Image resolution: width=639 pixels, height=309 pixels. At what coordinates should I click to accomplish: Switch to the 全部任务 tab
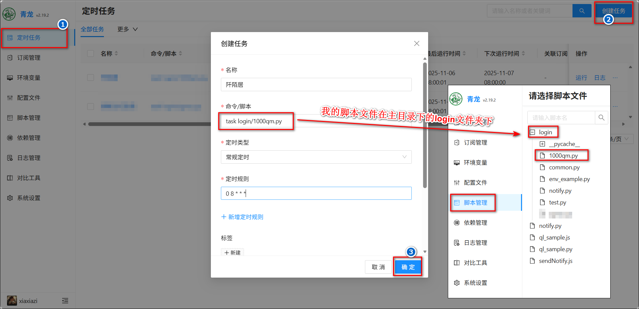[x=92, y=29]
